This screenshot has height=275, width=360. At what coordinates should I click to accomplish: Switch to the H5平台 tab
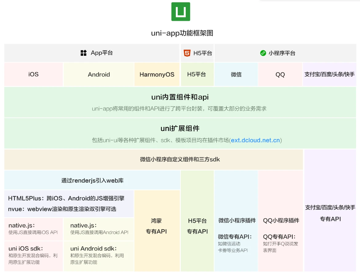pos(197,53)
